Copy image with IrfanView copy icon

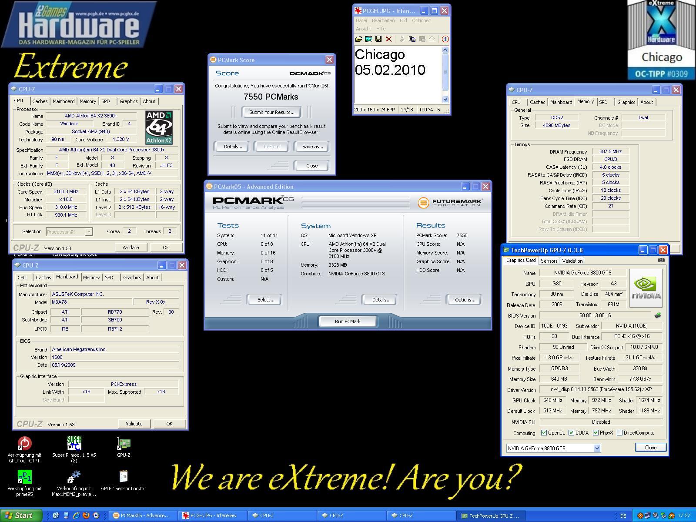412,39
